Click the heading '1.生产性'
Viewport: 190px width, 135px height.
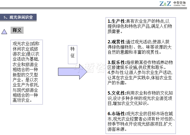116,21
